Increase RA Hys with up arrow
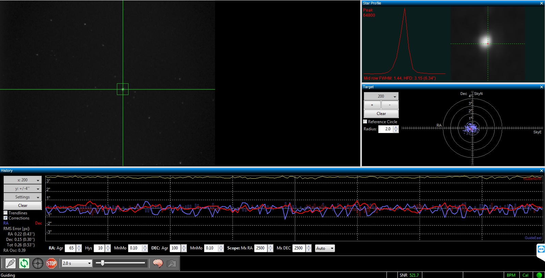Image resolution: width=545 pixels, height=278 pixels. click(108, 246)
